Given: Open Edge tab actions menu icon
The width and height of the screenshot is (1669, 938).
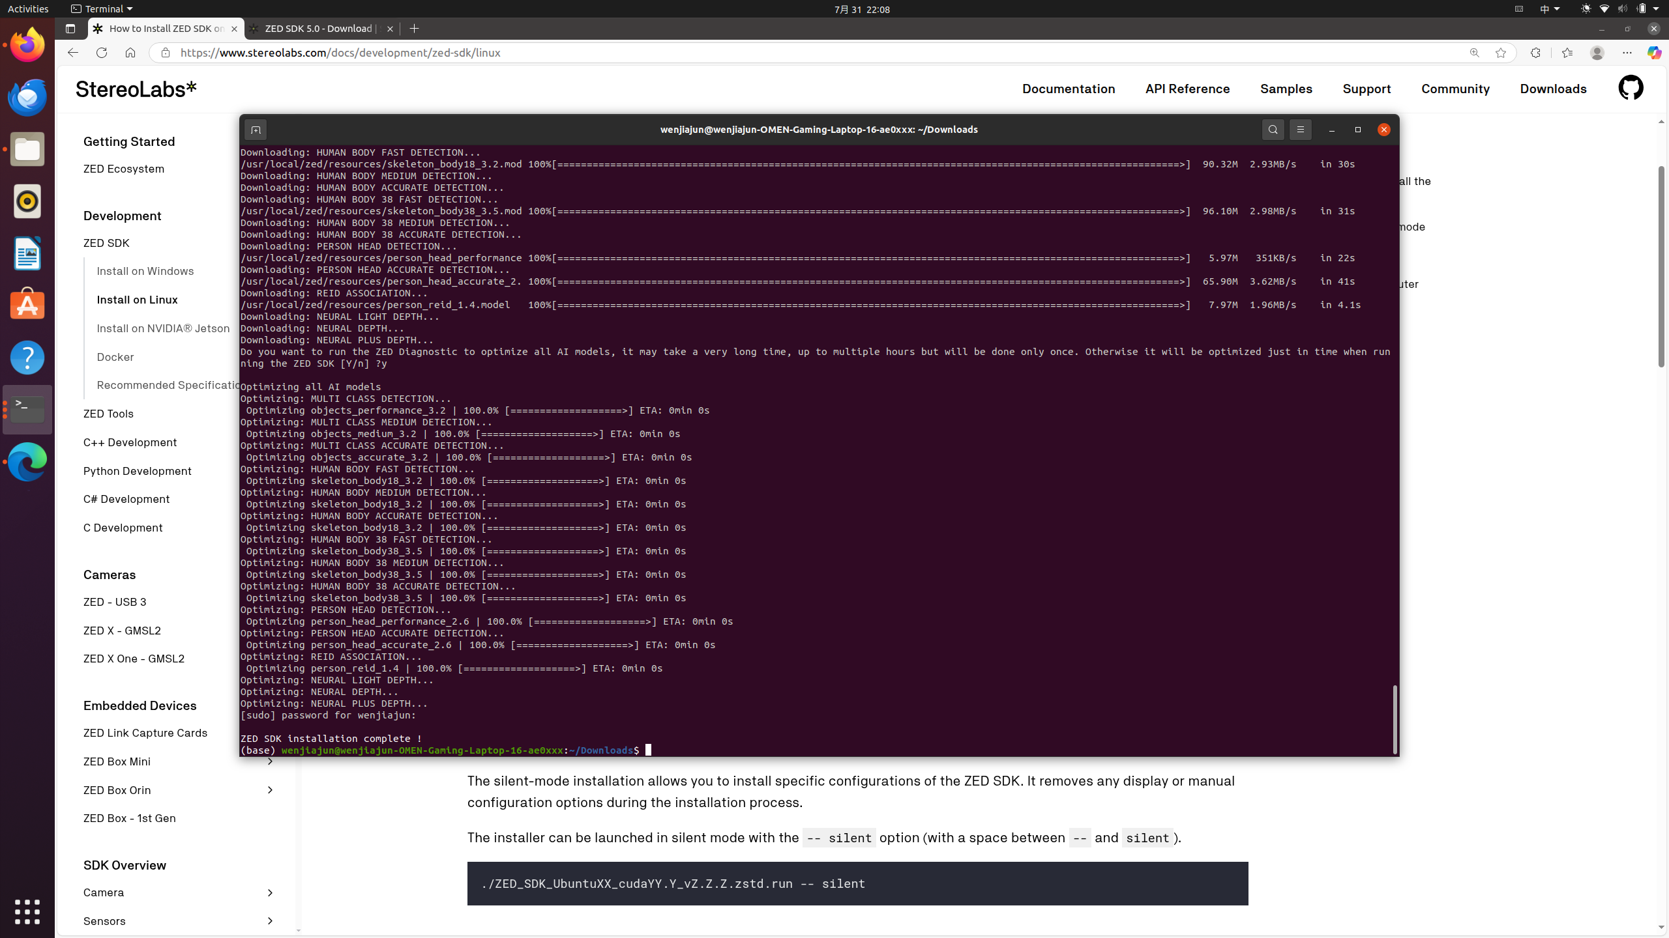Looking at the screenshot, I should pos(70,29).
